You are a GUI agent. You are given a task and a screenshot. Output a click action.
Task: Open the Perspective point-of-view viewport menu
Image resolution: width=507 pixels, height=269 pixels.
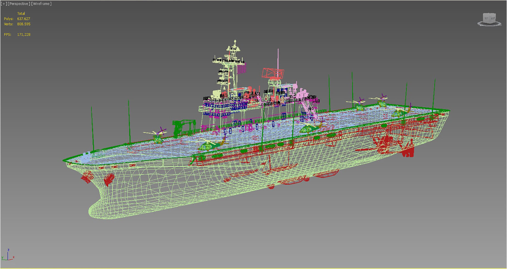pyautogui.click(x=19, y=4)
